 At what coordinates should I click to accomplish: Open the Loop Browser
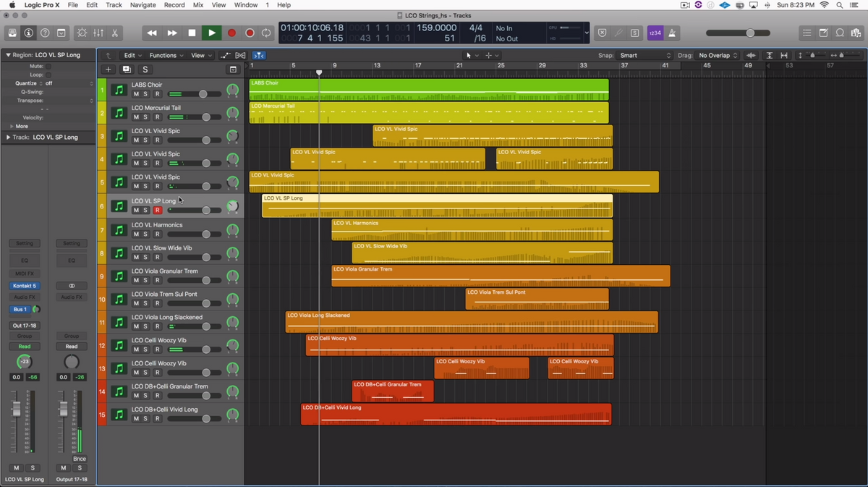click(x=840, y=33)
